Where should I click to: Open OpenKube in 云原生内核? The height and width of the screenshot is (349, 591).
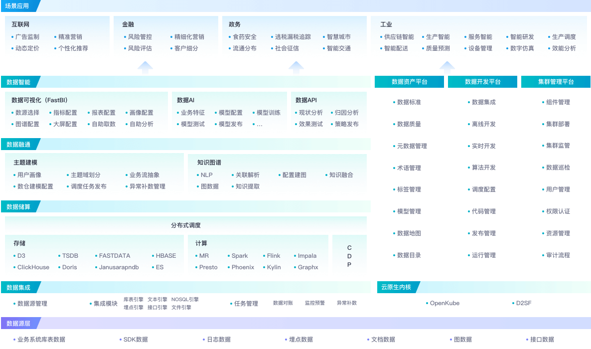pyautogui.click(x=444, y=303)
